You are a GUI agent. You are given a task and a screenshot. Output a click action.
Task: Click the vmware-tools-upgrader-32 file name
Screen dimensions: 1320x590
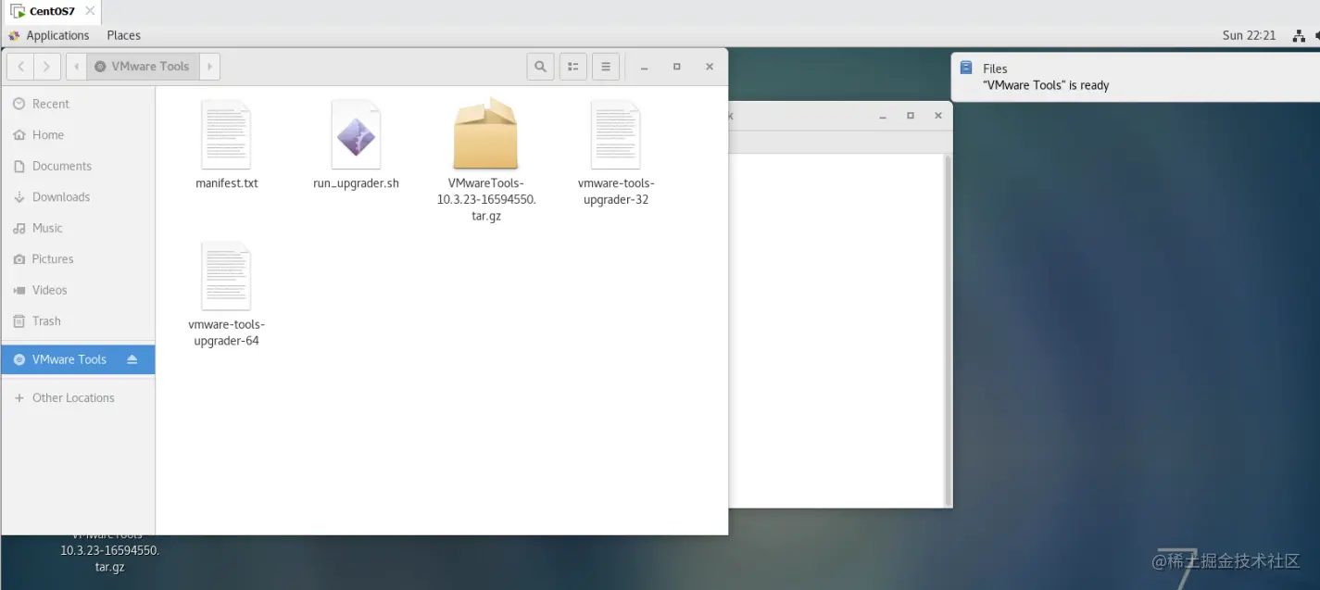tap(616, 192)
